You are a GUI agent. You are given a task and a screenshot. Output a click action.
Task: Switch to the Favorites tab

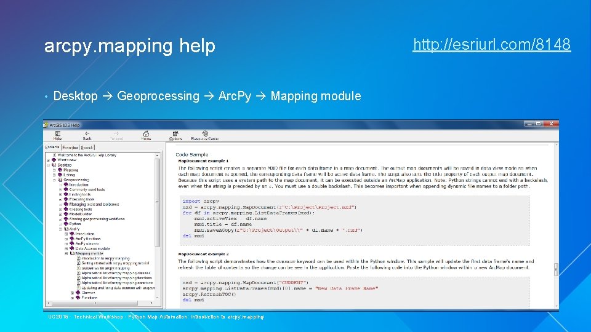[x=70, y=148]
